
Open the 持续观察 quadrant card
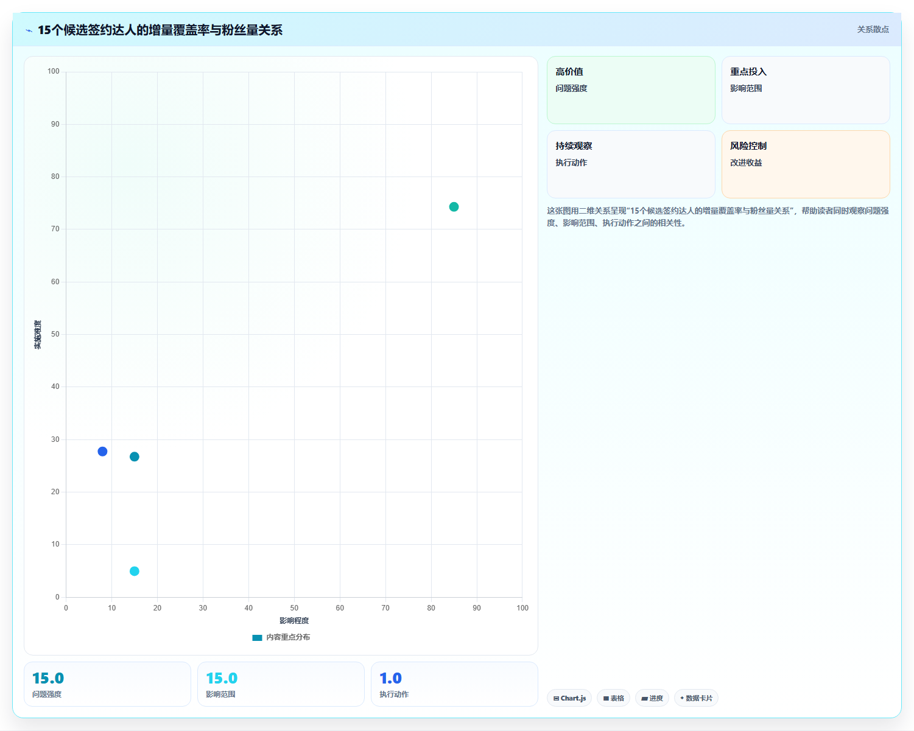631,164
